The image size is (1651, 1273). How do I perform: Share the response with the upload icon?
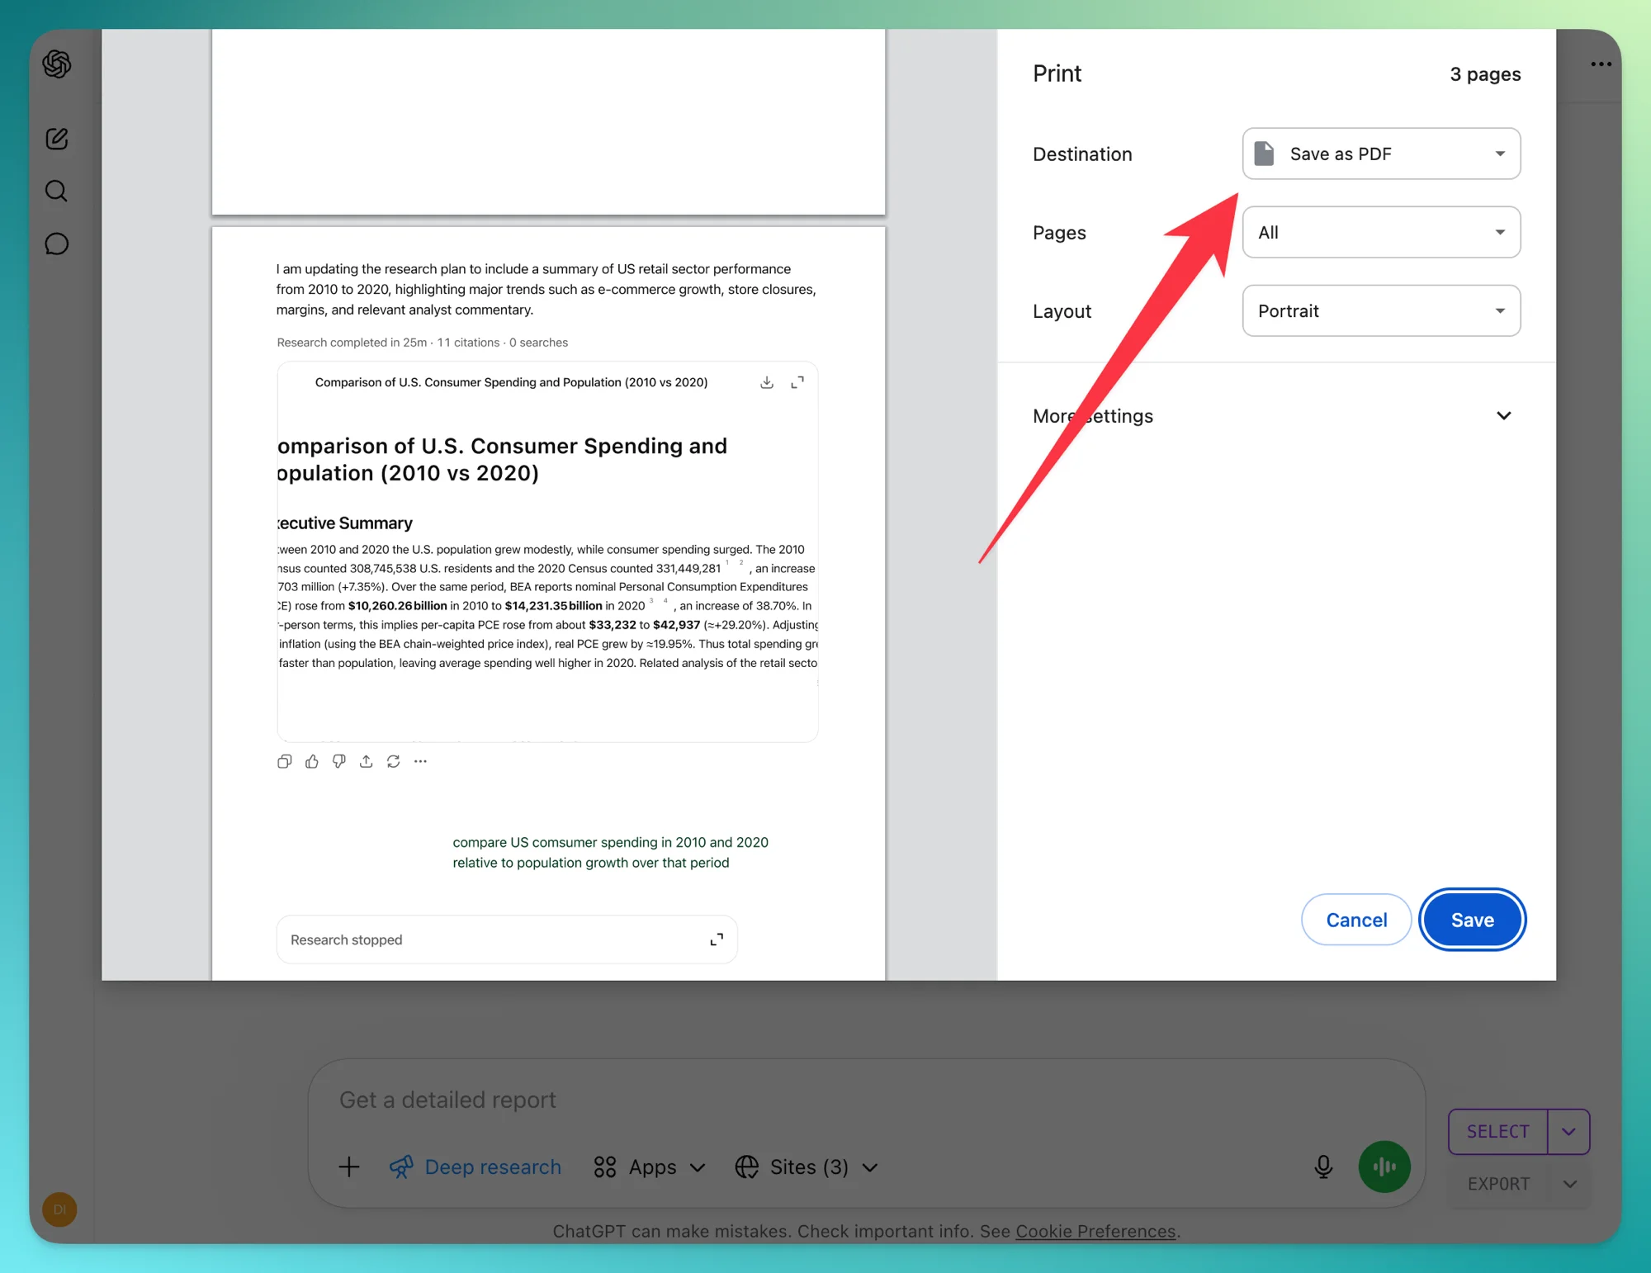tap(367, 761)
